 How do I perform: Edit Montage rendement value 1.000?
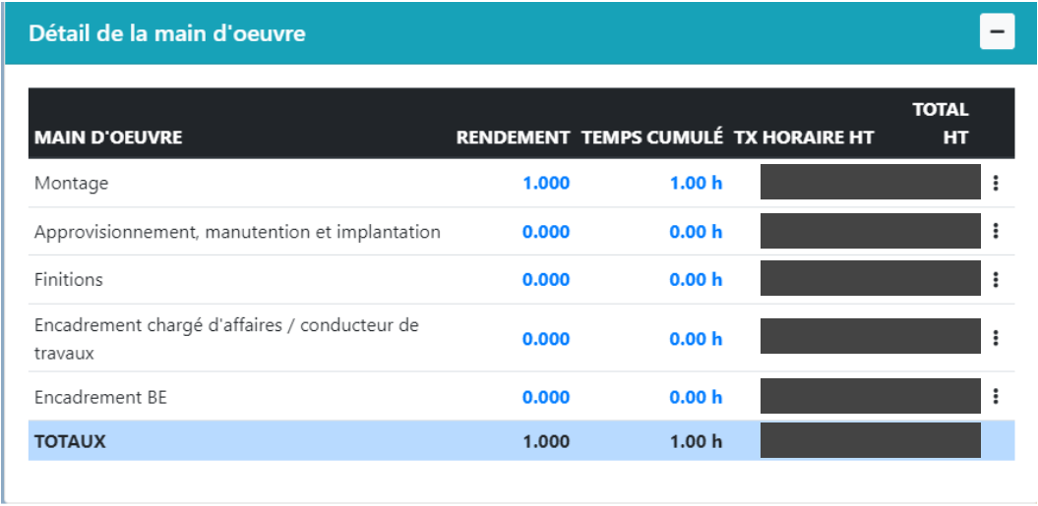[x=545, y=184]
